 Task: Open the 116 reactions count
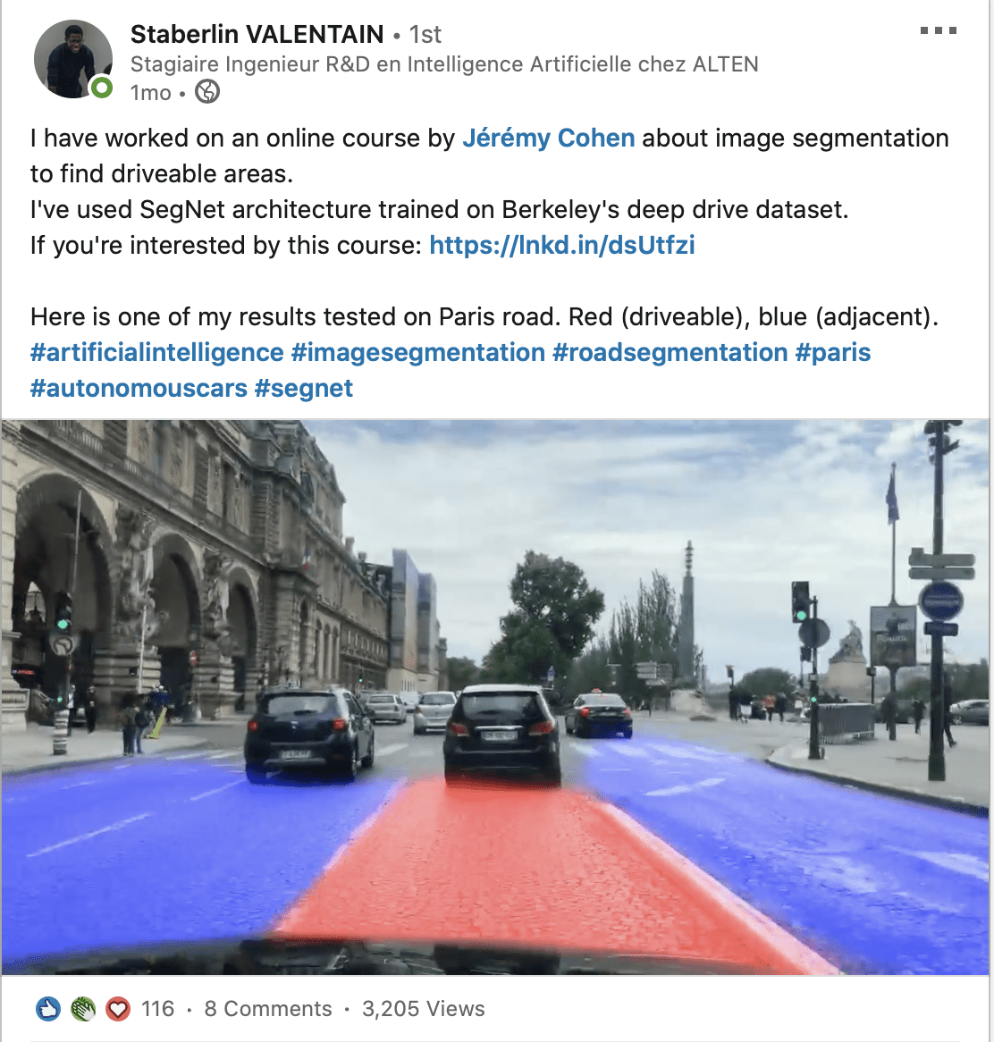[157, 1009]
